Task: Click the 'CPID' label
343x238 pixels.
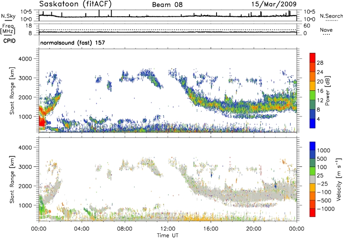Action: pos(9,41)
